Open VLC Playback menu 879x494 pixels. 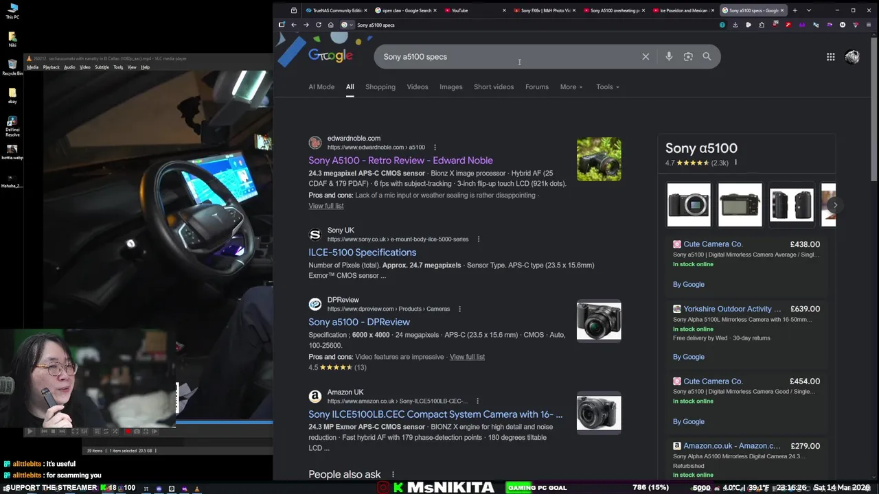click(52, 67)
